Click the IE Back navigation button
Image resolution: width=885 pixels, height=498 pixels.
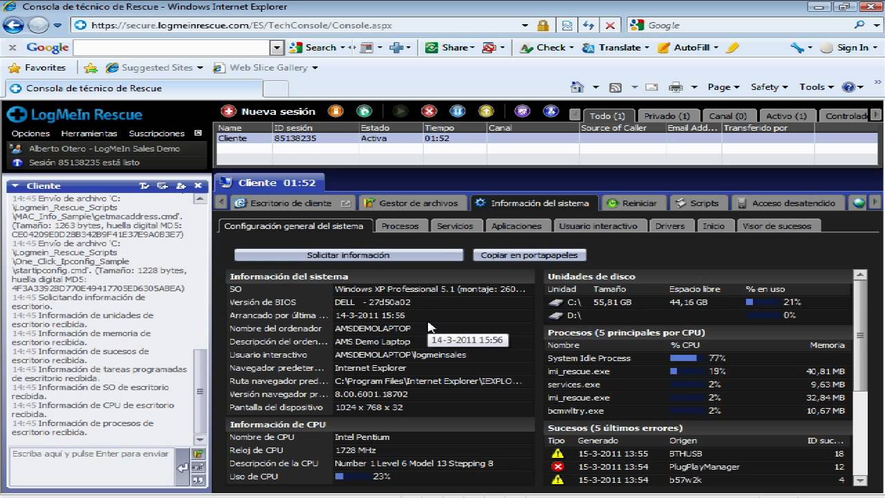click(14, 26)
